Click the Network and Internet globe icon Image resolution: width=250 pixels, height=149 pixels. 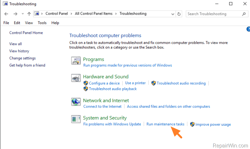tap(76, 102)
